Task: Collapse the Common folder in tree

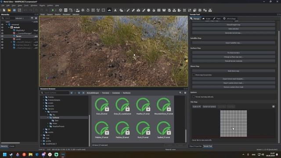Action: 46,112
